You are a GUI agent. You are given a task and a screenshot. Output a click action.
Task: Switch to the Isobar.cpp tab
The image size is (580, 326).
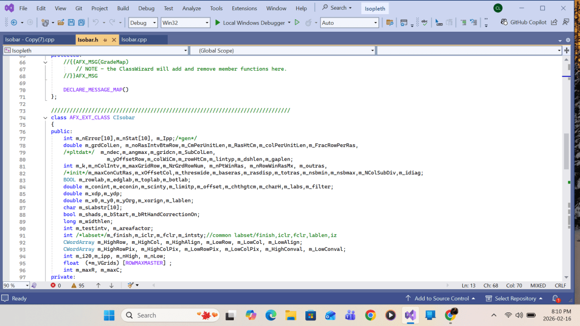(134, 40)
